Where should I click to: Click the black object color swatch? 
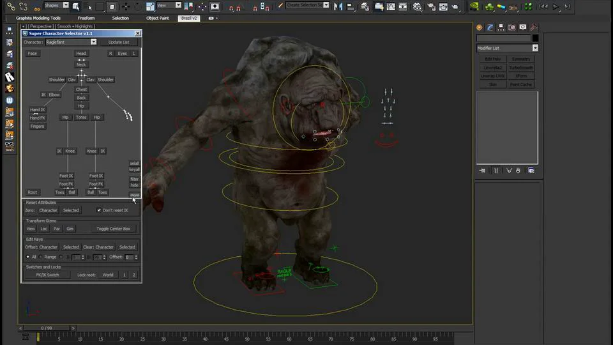(x=535, y=38)
